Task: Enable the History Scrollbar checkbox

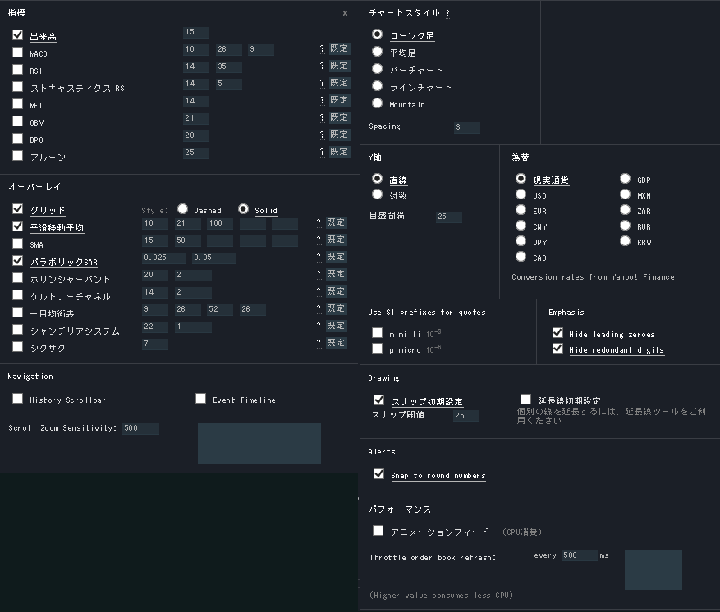Action: [x=18, y=399]
